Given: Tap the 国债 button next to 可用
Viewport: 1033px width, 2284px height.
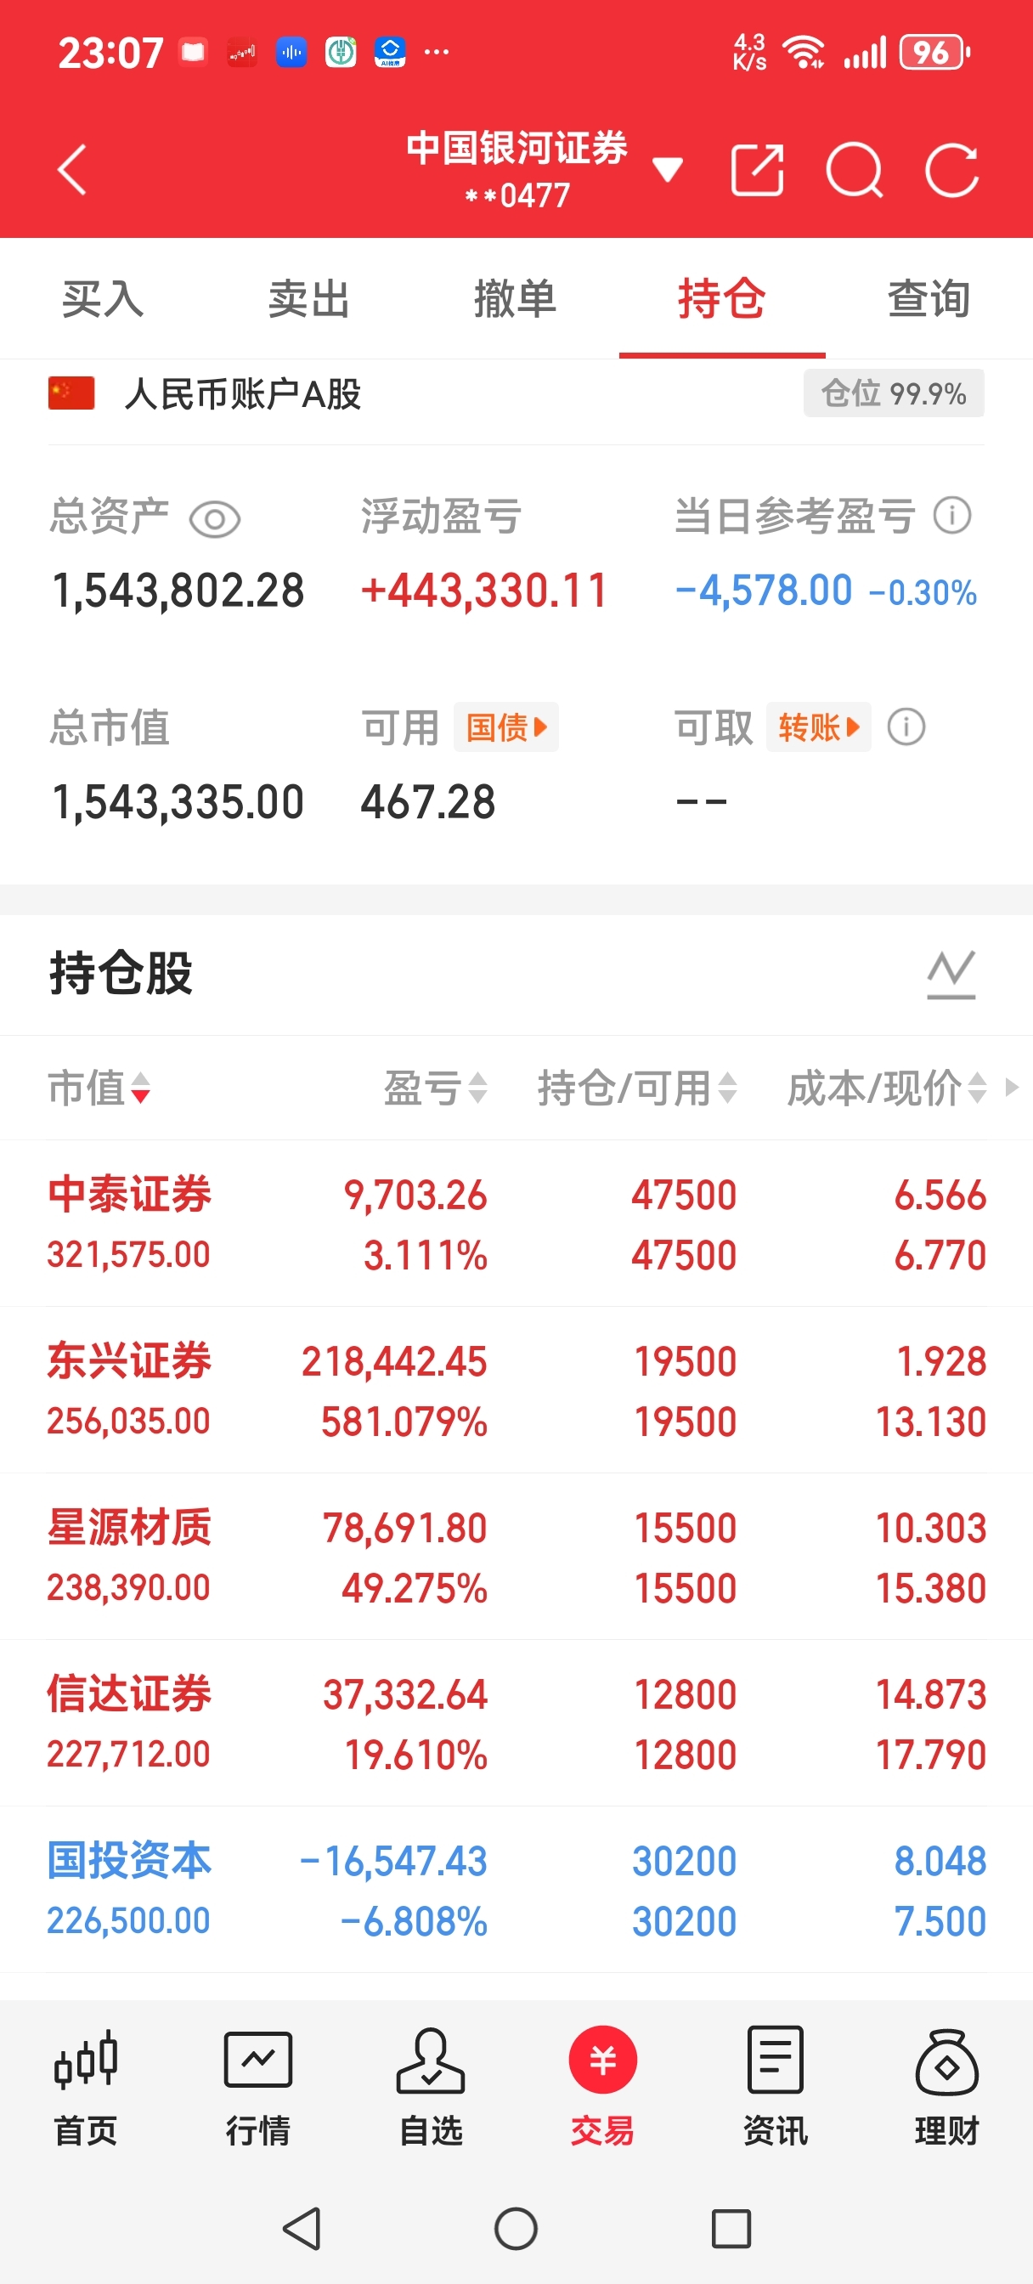Looking at the screenshot, I should coord(506,728).
